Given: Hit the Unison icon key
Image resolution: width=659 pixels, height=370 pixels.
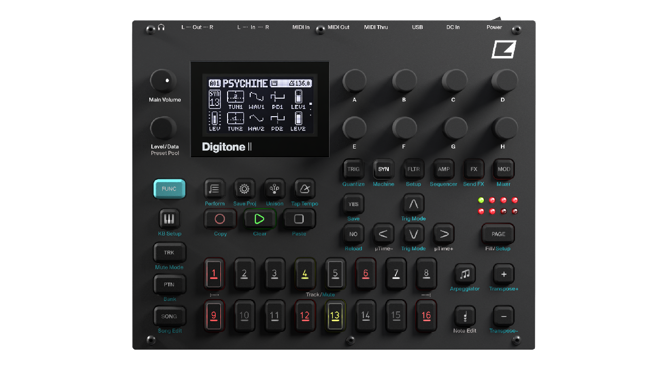Looking at the screenshot, I should 274,189.
